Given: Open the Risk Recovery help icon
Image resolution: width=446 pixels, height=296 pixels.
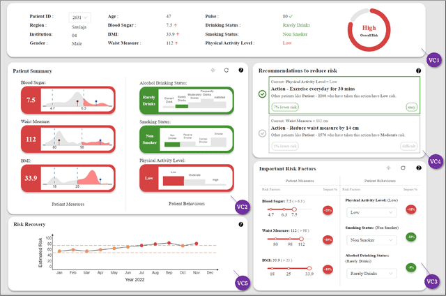Looking at the screenshot, I should pyautogui.click(x=240, y=225).
